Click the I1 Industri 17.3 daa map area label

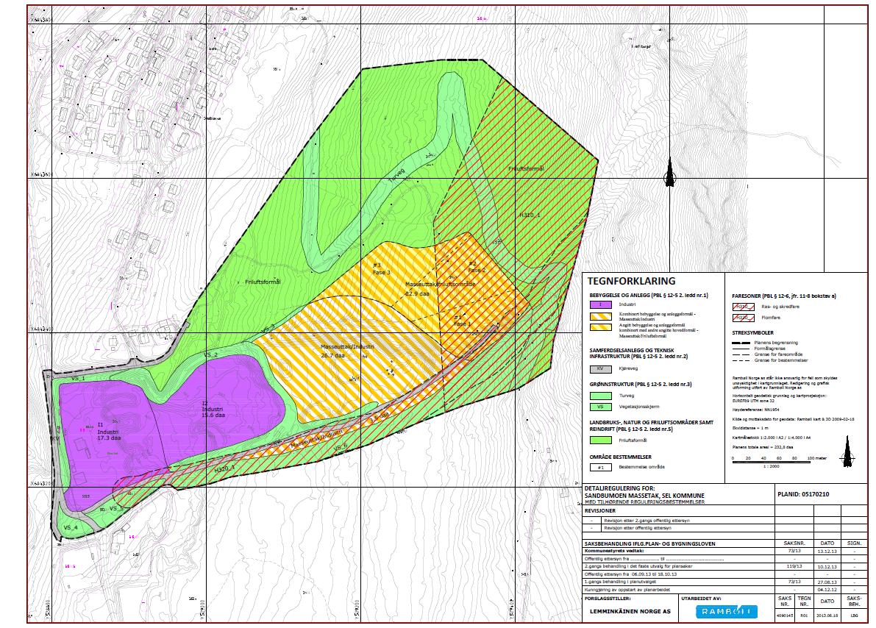[x=108, y=432]
